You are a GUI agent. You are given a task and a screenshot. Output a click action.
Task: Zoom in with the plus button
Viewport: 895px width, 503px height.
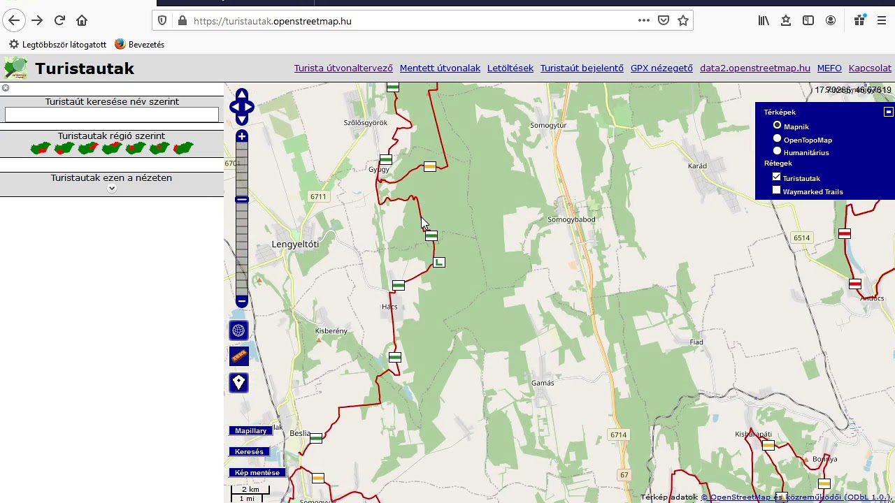pyautogui.click(x=241, y=136)
